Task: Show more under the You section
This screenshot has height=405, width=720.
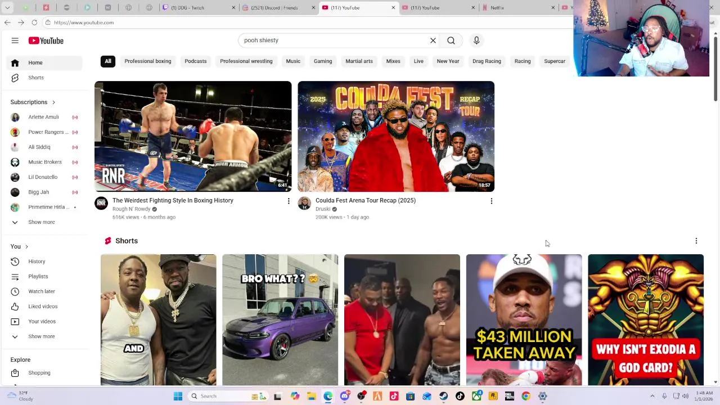Action: pyautogui.click(x=44, y=336)
